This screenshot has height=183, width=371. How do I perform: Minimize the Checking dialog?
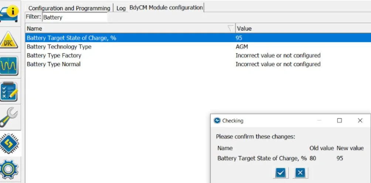tap(319, 120)
